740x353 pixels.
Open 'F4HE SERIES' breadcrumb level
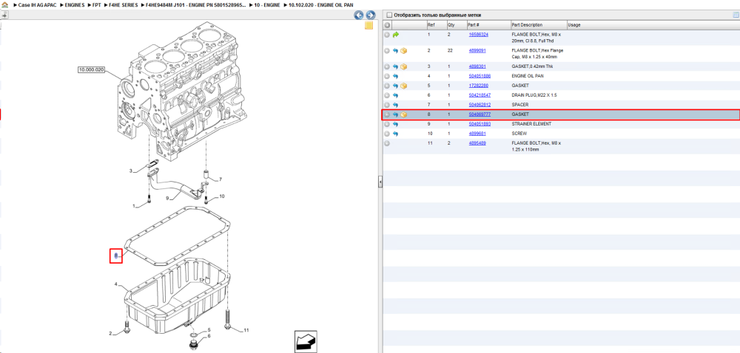(x=124, y=4)
